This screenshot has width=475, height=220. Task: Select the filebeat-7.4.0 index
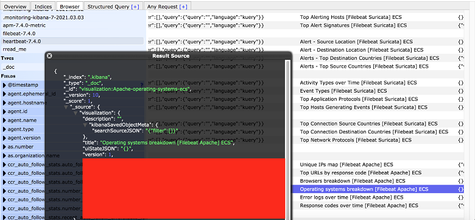click(72, 34)
